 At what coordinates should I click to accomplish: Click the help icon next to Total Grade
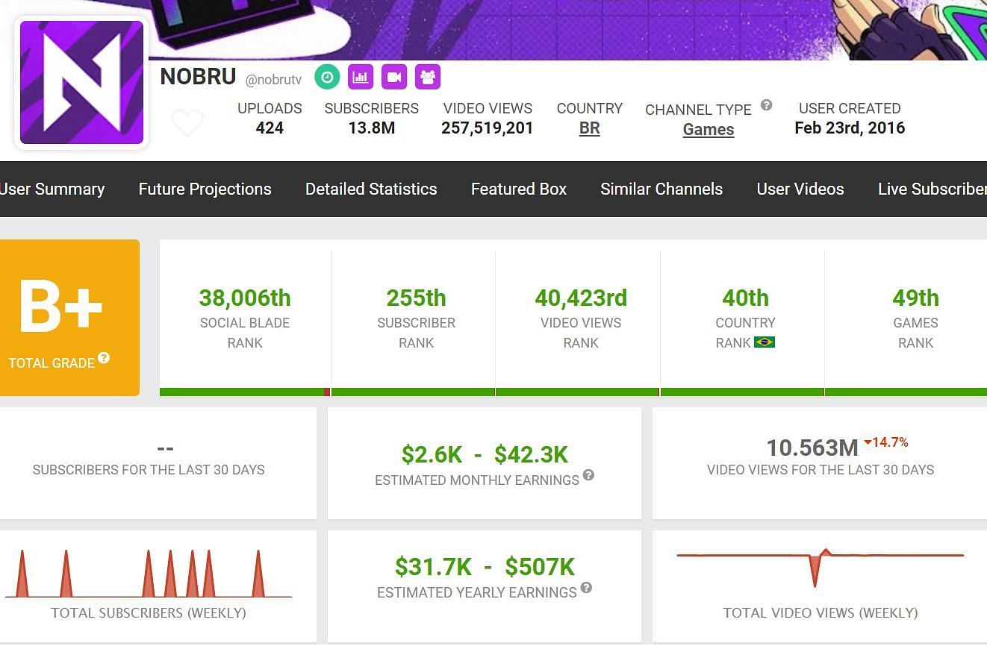[x=104, y=358]
